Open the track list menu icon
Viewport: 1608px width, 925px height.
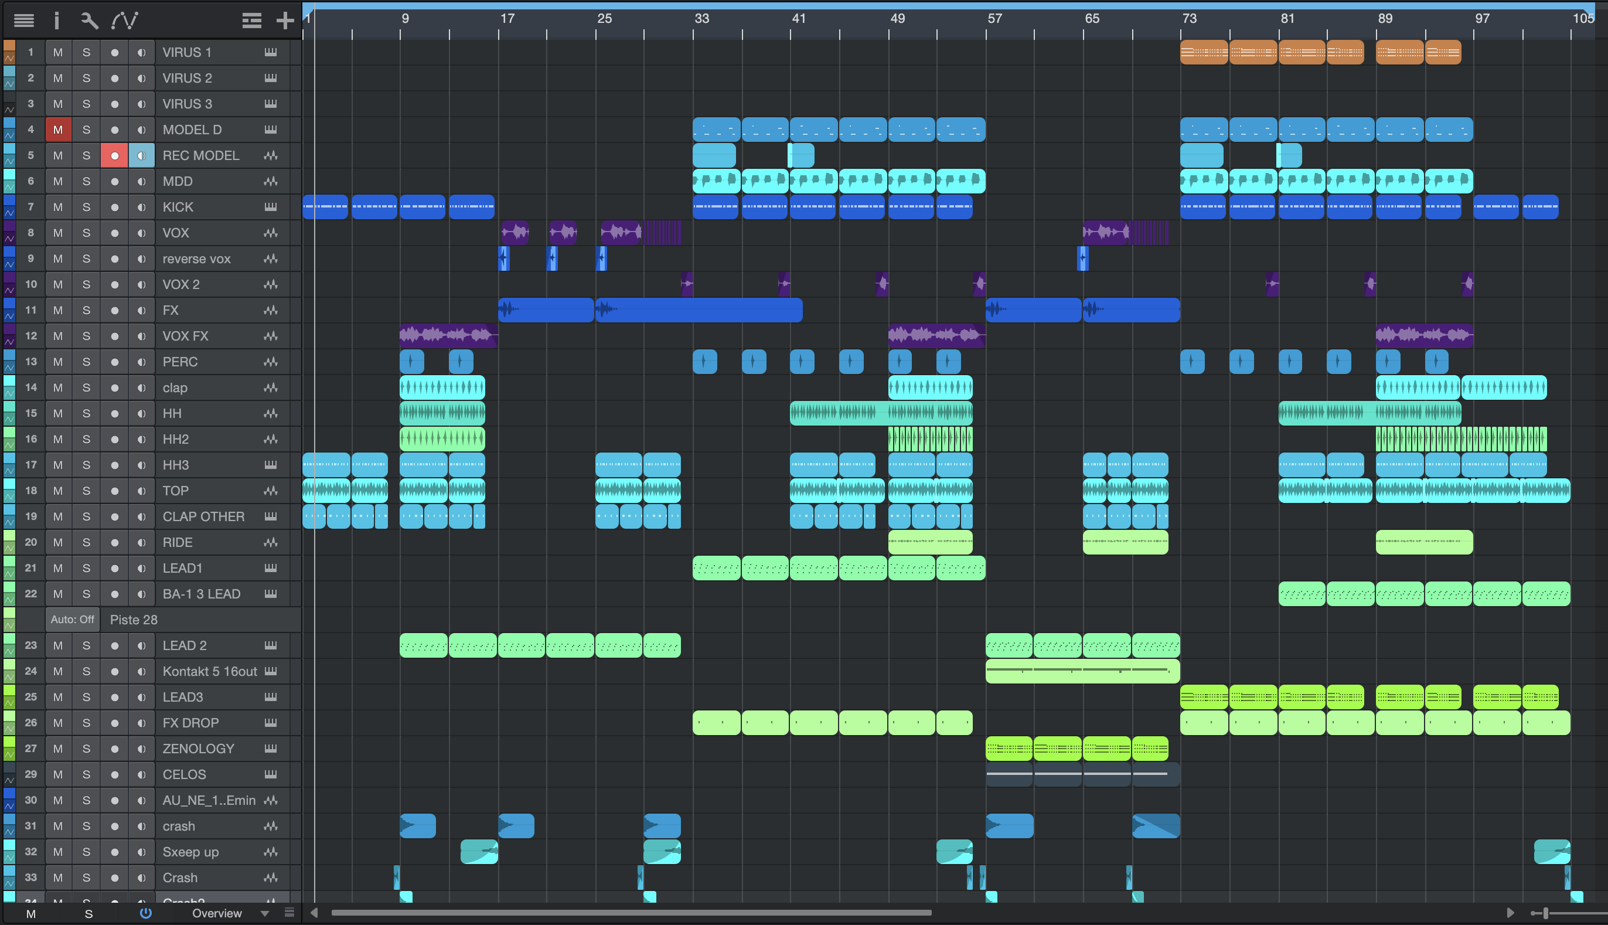24,21
